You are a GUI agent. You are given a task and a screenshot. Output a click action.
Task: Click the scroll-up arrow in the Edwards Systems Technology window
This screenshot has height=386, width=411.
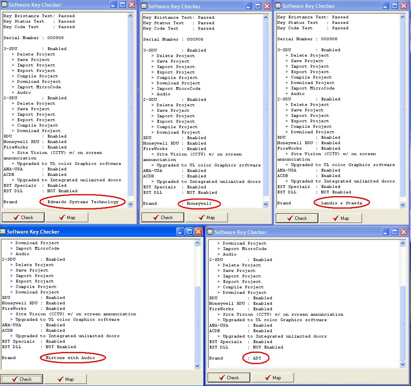131,16
